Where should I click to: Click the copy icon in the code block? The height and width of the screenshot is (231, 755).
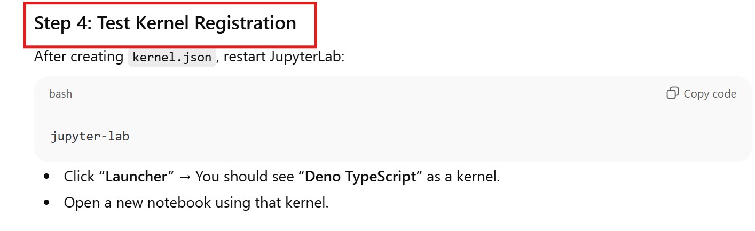[673, 93]
